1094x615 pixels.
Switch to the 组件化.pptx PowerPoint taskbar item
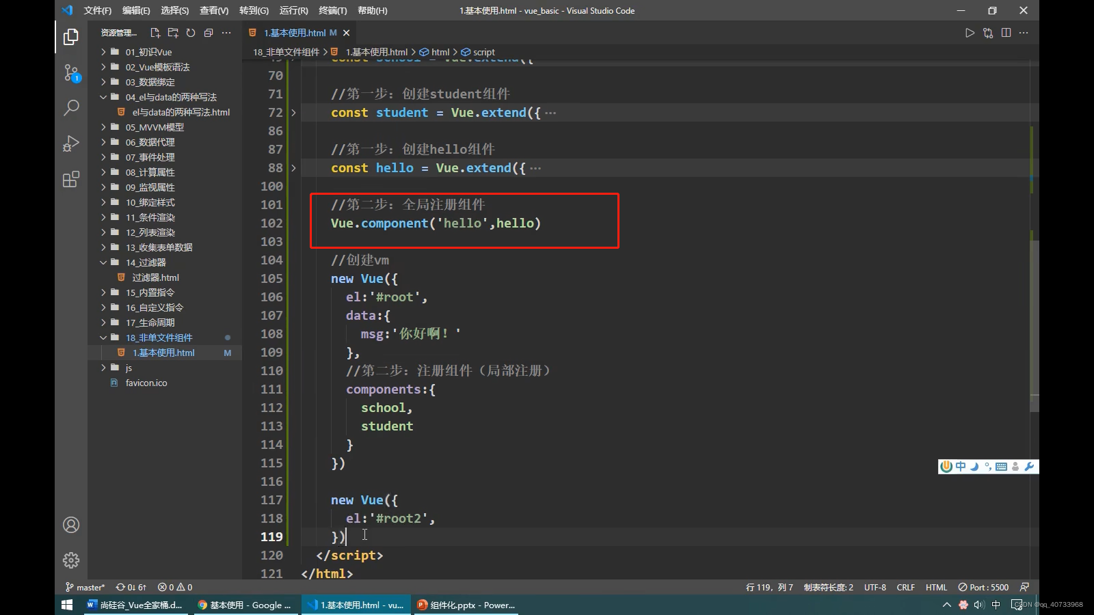point(467,605)
